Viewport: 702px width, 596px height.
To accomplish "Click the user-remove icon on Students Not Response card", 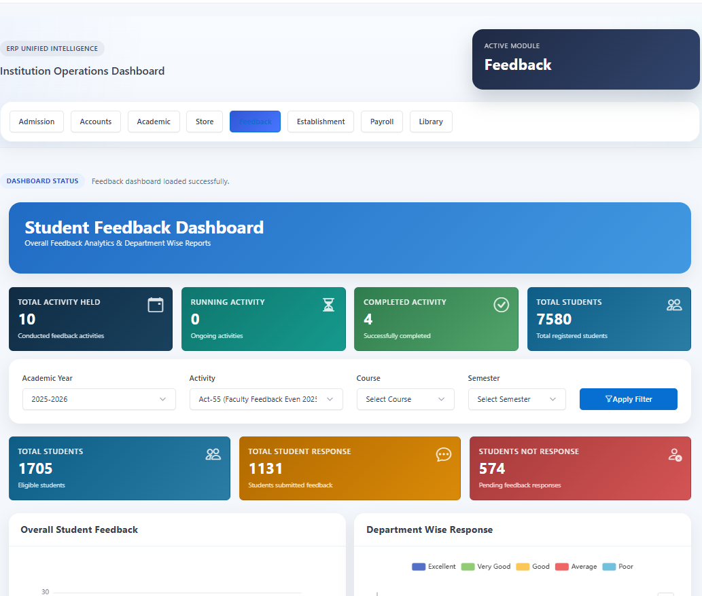I will pos(675,455).
